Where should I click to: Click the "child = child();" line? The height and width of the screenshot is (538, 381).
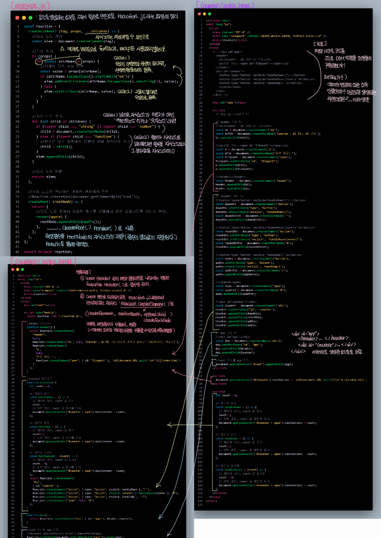pos(56,146)
